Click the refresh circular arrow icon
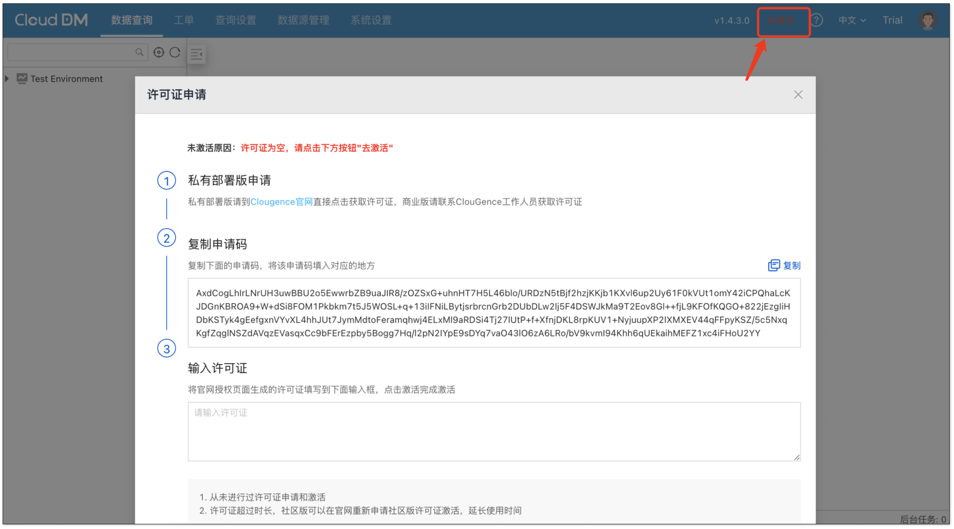This screenshot has width=954, height=529. pyautogui.click(x=175, y=52)
